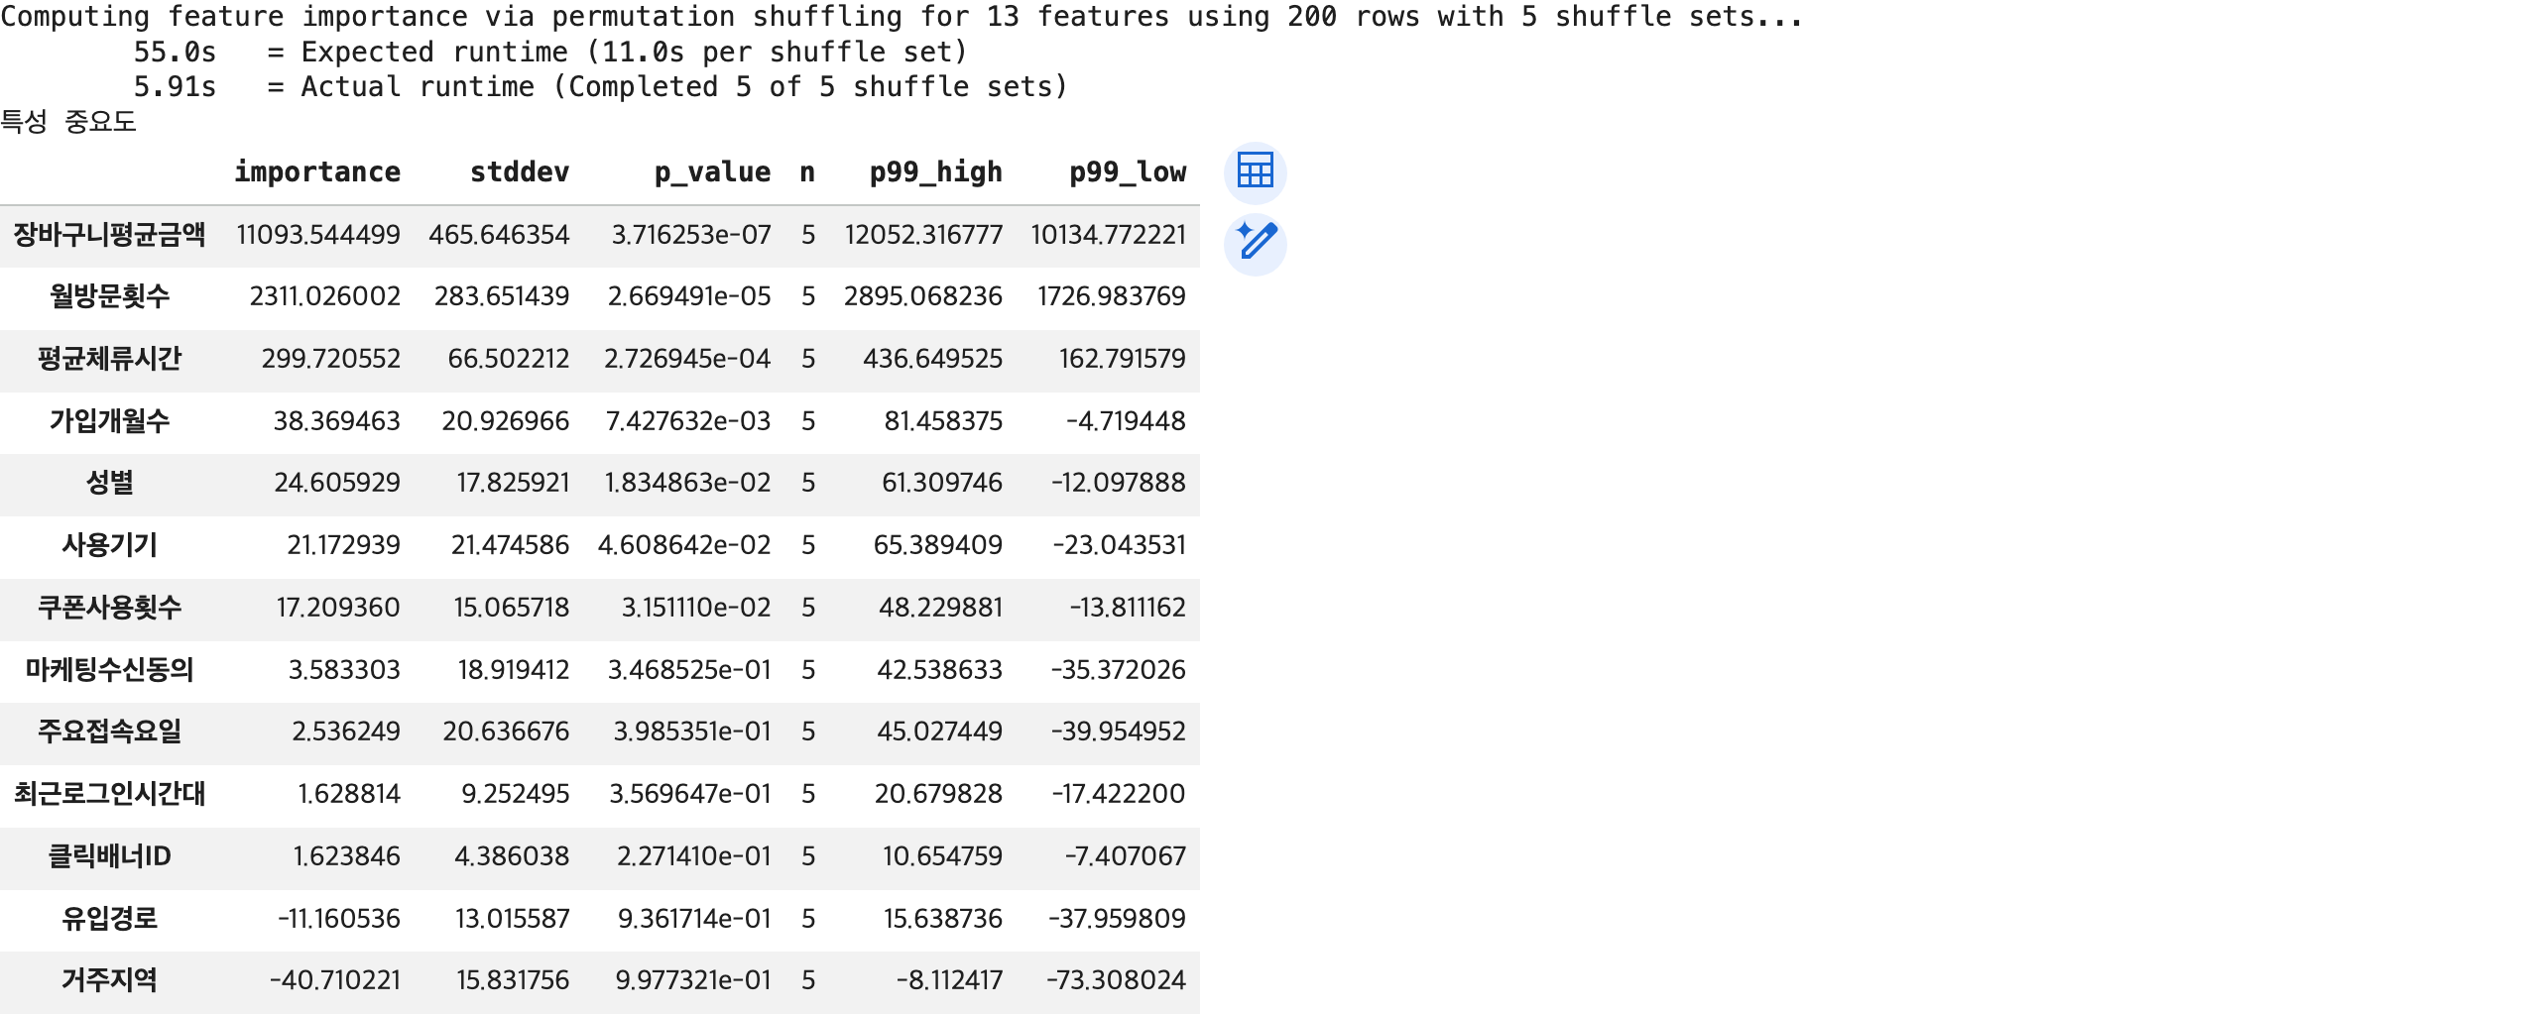The height and width of the screenshot is (1014, 2527).
Task: Select the stddev column header
Action: tap(520, 172)
